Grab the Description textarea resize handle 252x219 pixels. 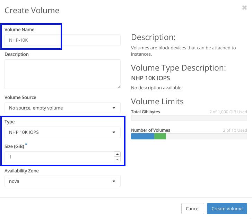pyautogui.click(x=119, y=87)
